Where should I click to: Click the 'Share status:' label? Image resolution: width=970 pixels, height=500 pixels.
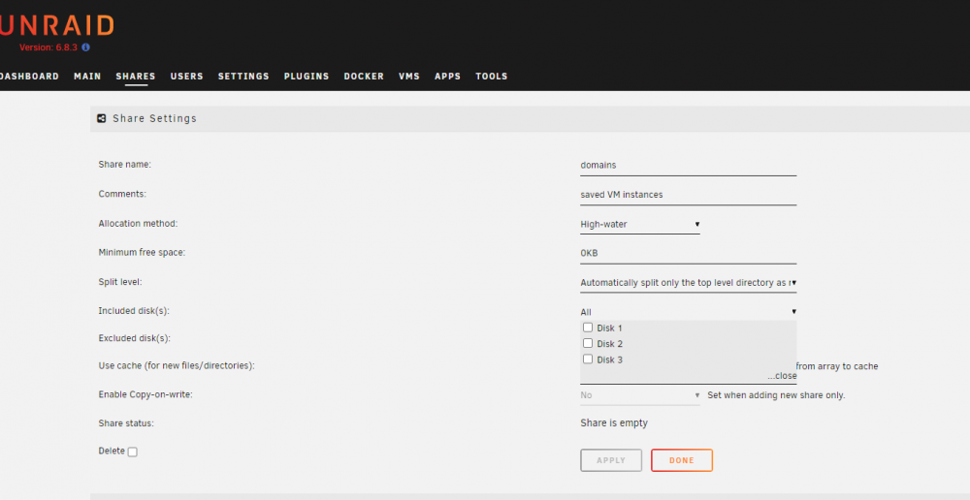click(x=126, y=423)
